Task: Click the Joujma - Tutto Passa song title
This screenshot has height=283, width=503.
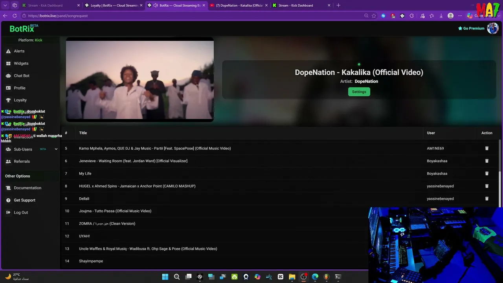Action: click(115, 211)
